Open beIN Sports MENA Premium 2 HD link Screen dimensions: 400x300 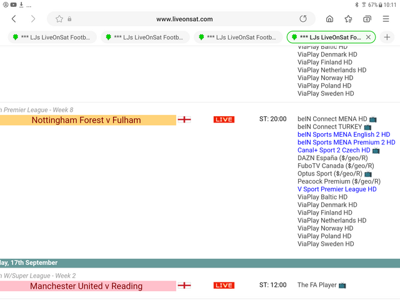pyautogui.click(x=346, y=142)
